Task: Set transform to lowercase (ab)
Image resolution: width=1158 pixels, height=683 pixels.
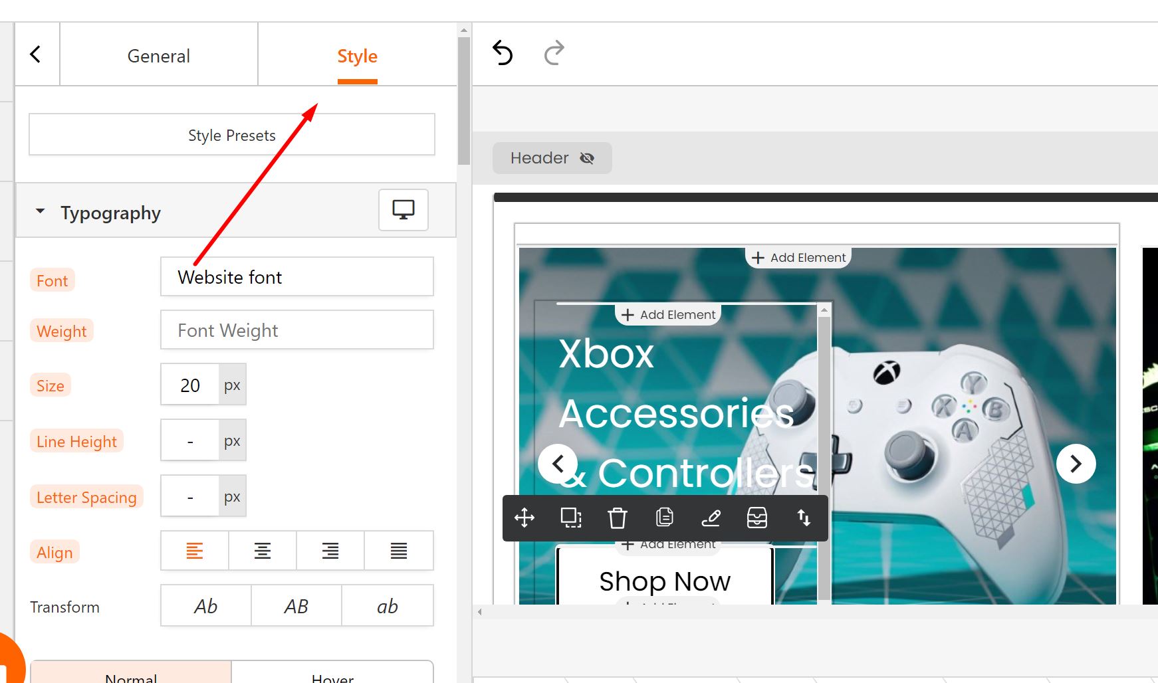Action: point(388,606)
